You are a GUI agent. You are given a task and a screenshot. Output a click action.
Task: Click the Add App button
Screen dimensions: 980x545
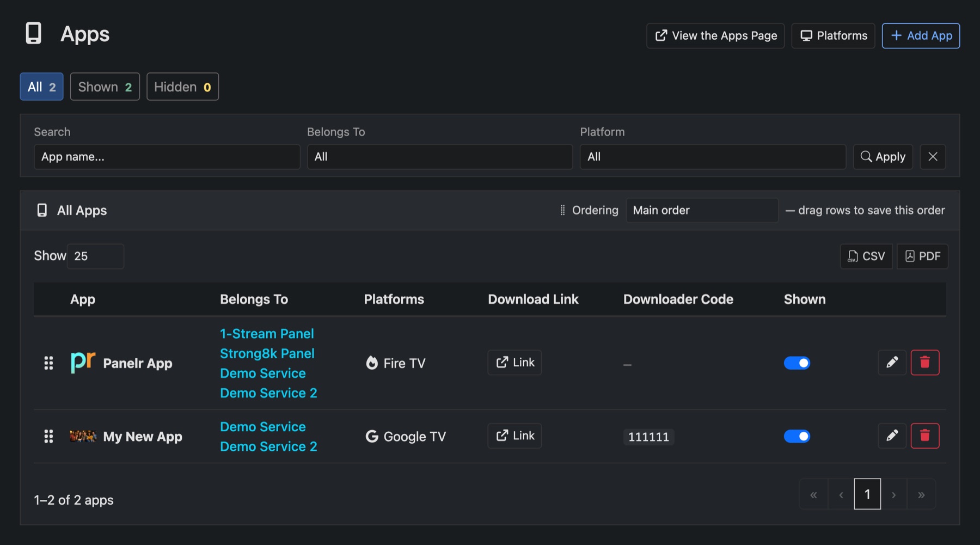[x=921, y=36]
